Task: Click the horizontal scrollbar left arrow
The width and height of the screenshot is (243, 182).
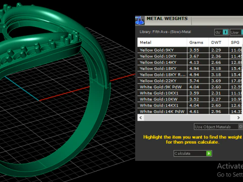Action: pos(141,118)
